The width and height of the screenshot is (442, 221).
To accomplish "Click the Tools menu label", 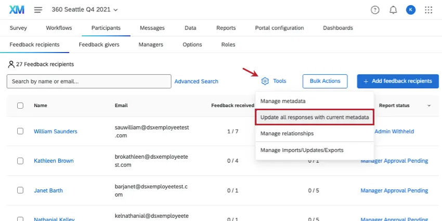I will coord(280,81).
